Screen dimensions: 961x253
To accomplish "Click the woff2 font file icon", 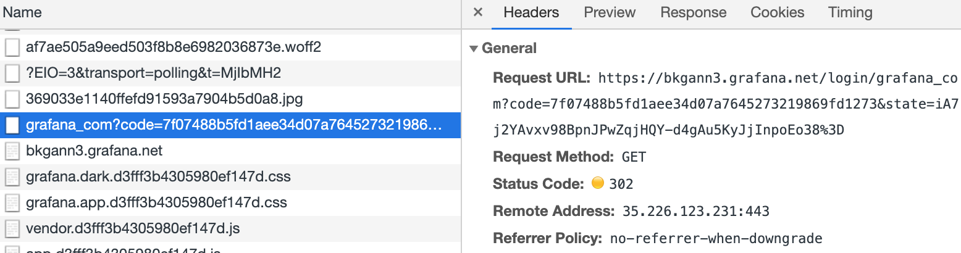I will 12,48.
